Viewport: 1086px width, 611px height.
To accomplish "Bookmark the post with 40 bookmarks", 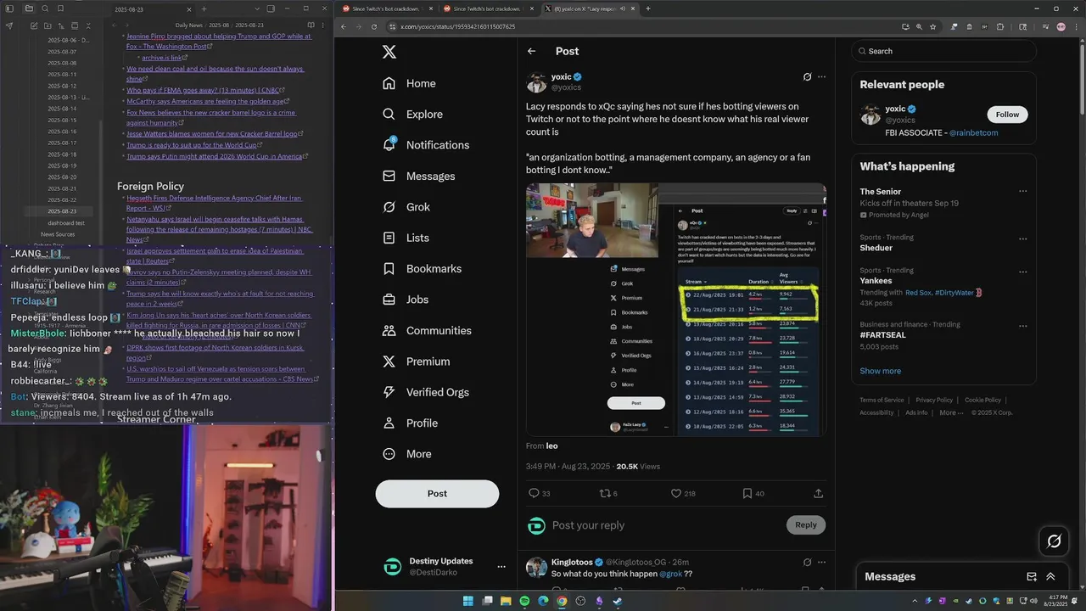I will (x=753, y=493).
